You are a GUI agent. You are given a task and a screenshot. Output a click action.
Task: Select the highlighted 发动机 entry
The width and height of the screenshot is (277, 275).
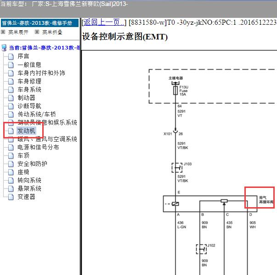pyautogui.click(x=26, y=131)
